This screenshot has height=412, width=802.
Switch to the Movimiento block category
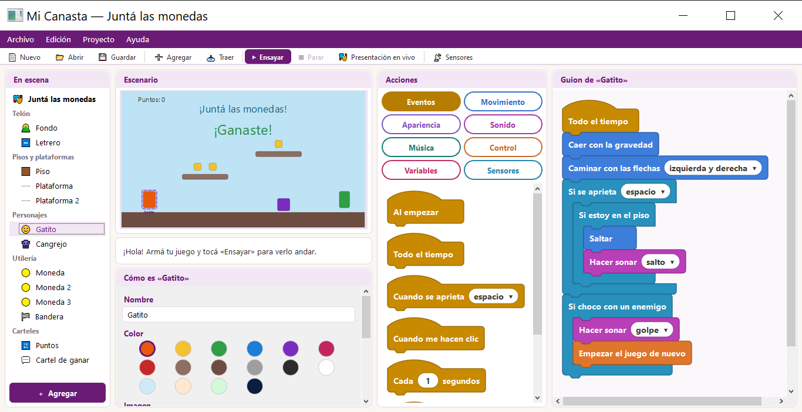pyautogui.click(x=503, y=102)
